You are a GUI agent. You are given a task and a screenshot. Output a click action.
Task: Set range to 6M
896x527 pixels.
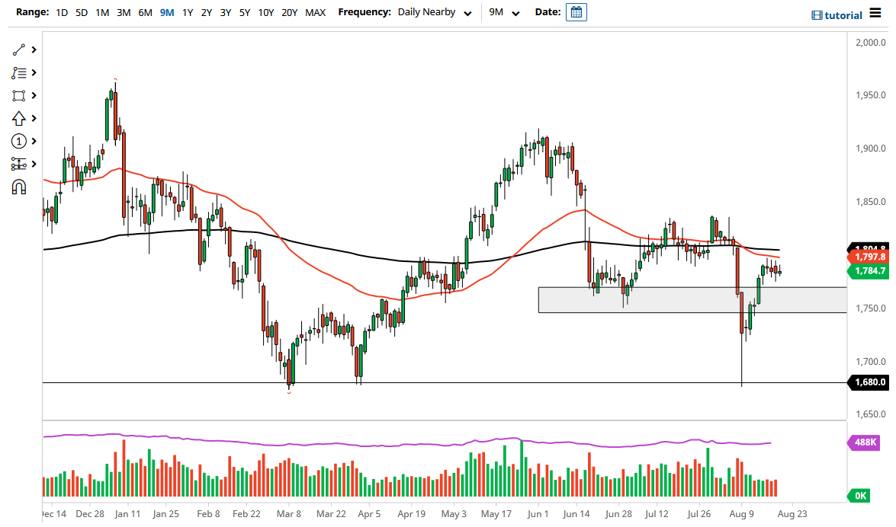coord(145,12)
